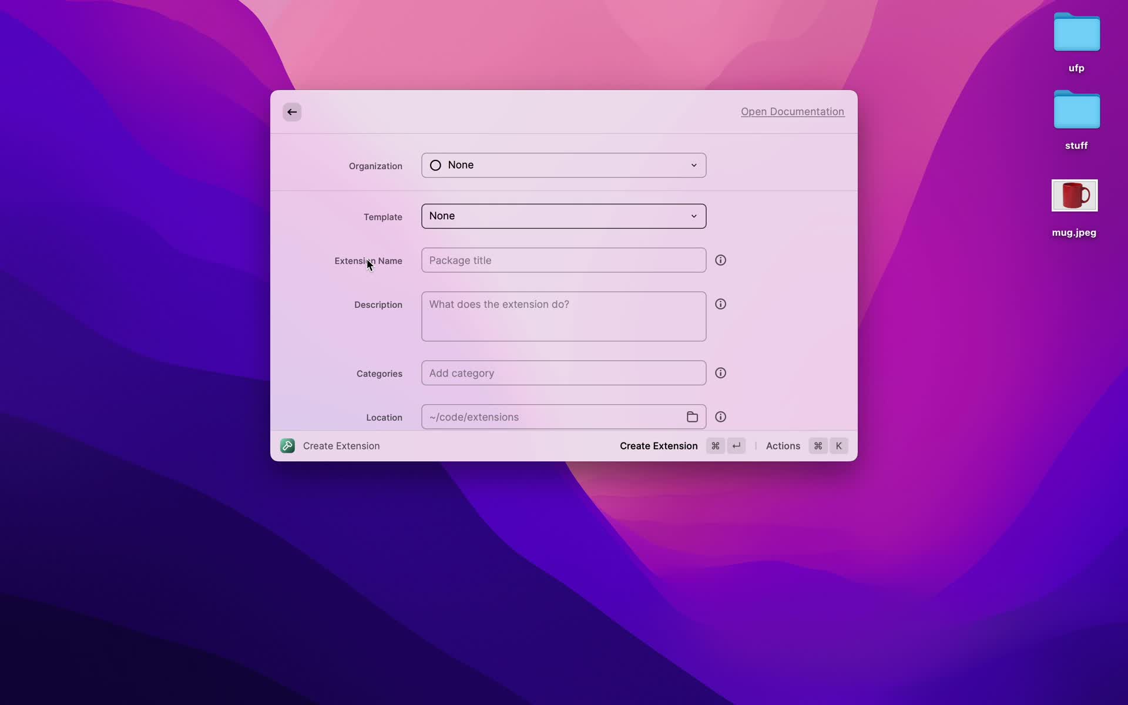
Task: Click the Description info icon
Action: coord(720,304)
